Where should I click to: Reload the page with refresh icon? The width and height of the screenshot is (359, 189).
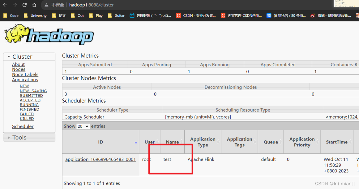pyautogui.click(x=24, y=5)
